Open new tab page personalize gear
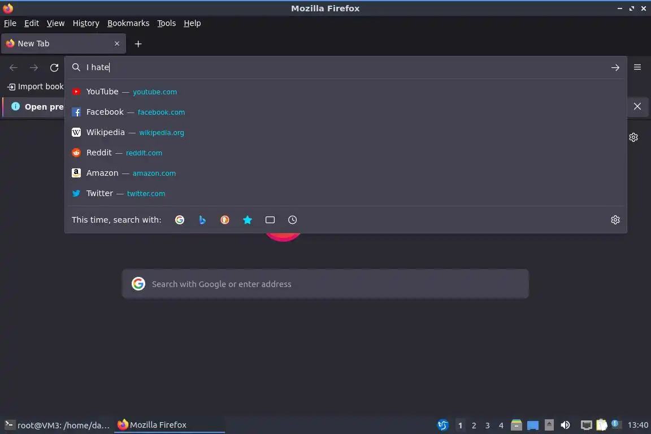Viewport: 651px width, 434px height. (x=633, y=137)
